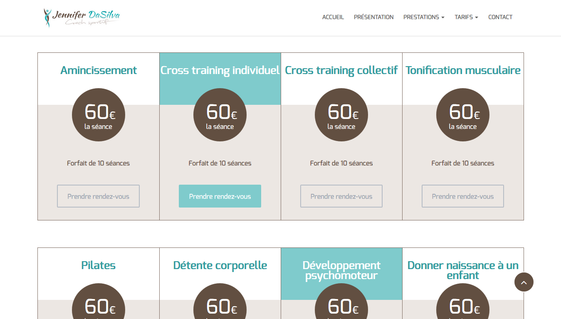Open the Accueil menu item
The width and height of the screenshot is (561, 319).
point(333,17)
